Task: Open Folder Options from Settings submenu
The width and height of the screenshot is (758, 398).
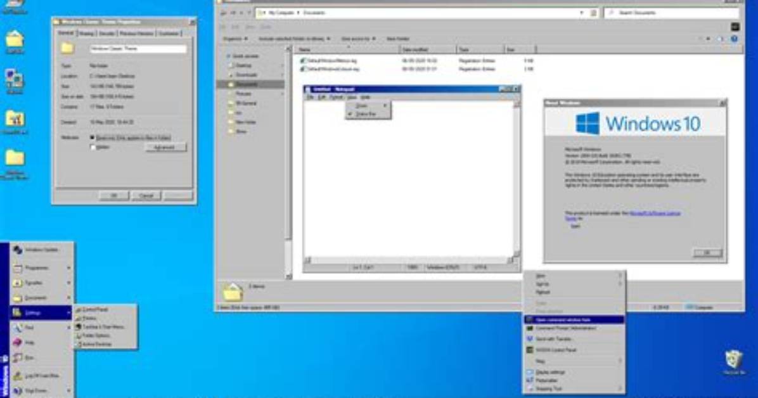Action: click(105, 336)
